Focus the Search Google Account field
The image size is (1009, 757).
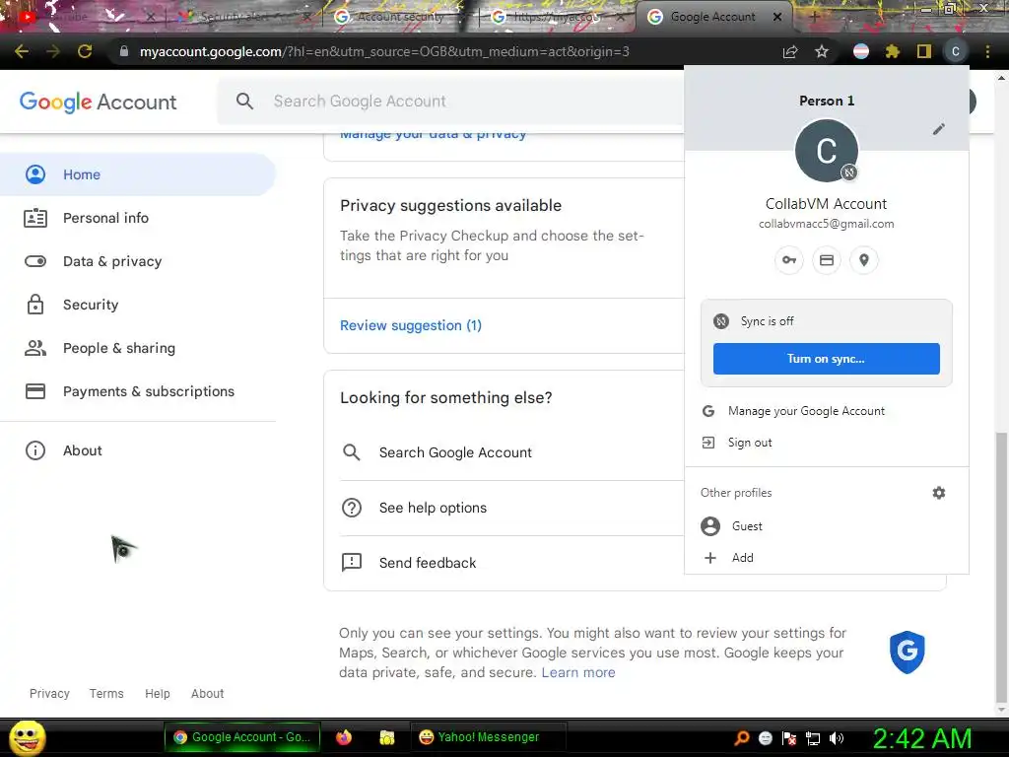pyautogui.click(x=450, y=102)
